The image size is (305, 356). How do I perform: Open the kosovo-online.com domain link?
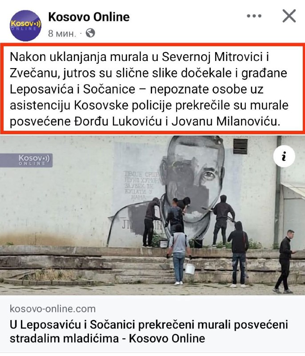[53, 309]
